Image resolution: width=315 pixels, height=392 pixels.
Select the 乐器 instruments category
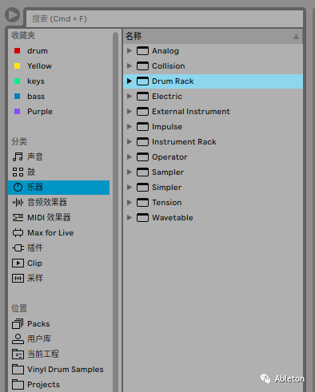(59, 188)
